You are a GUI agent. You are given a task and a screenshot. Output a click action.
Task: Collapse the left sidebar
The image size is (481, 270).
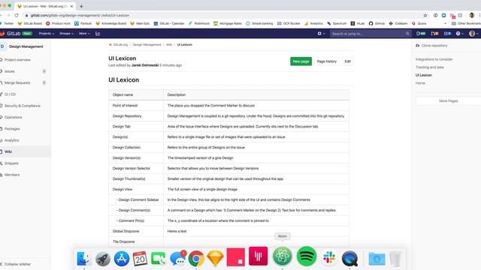pos(15,264)
